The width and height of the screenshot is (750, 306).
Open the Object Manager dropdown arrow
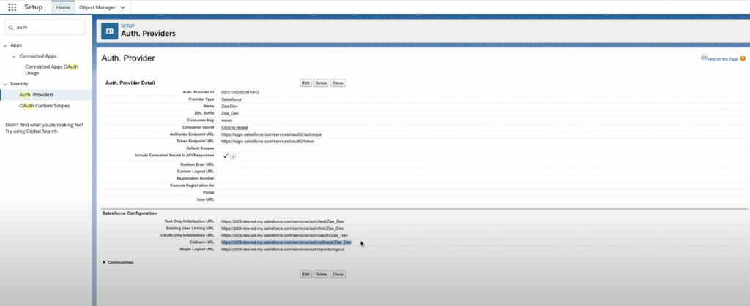(122, 7)
